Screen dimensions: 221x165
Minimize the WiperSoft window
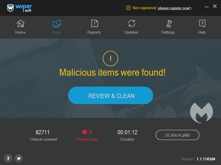point(207,7)
